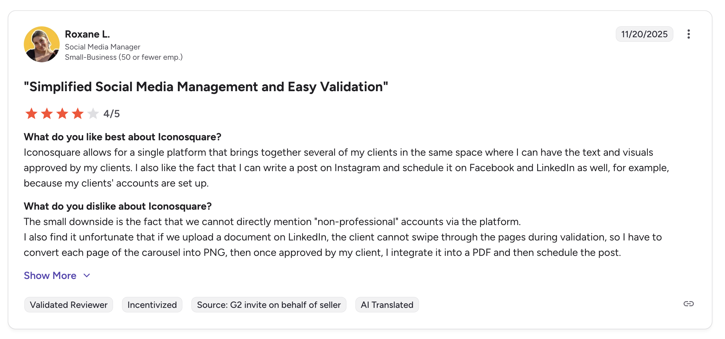Select the Validated Reviewer badge
This screenshot has width=725, height=339.
(68, 304)
